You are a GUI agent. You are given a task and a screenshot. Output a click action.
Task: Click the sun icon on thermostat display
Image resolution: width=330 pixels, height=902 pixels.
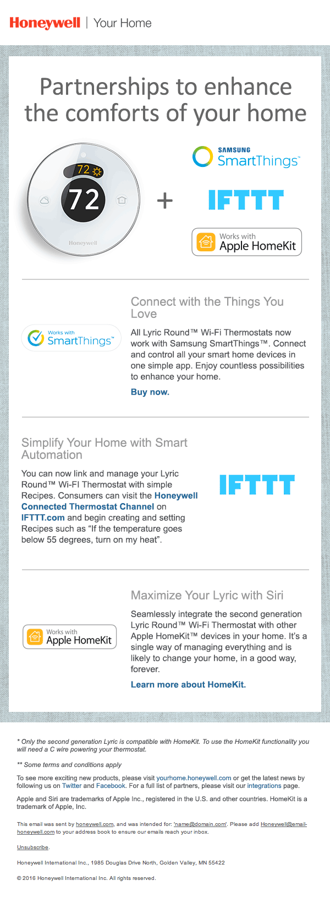[97, 171]
